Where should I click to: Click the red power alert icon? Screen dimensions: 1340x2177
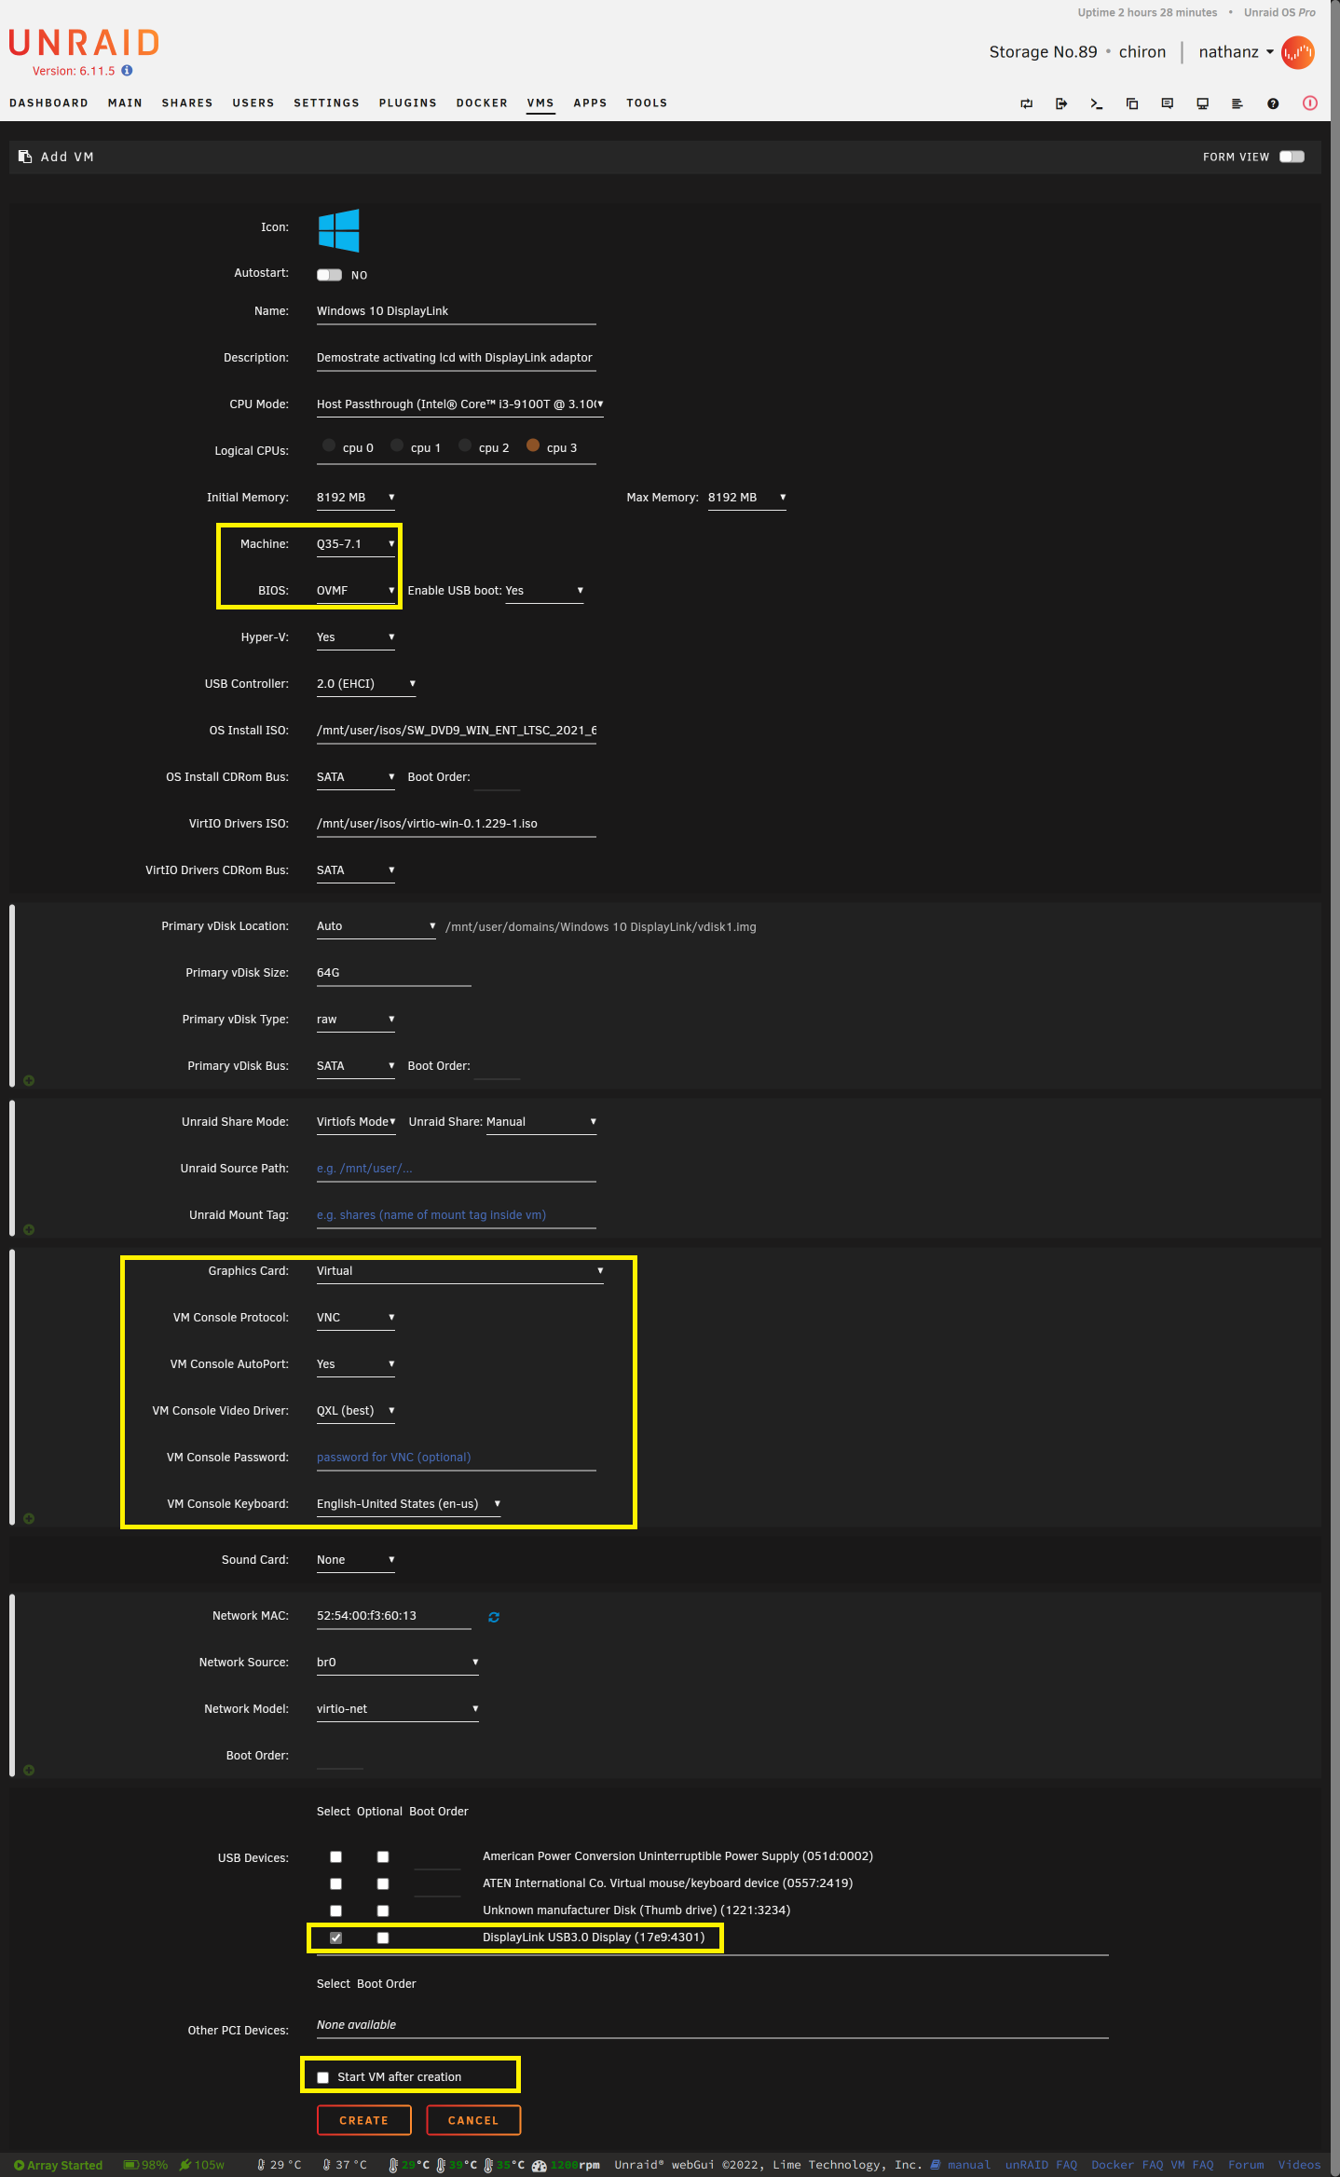click(1309, 103)
